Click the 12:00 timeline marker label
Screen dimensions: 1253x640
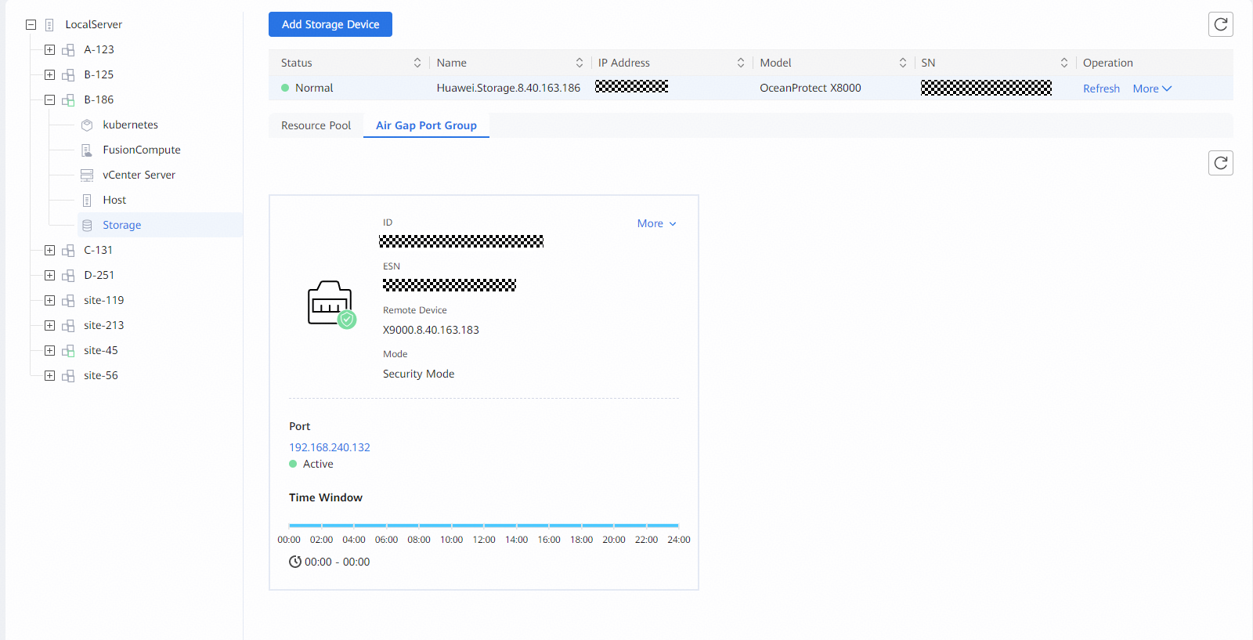point(484,540)
